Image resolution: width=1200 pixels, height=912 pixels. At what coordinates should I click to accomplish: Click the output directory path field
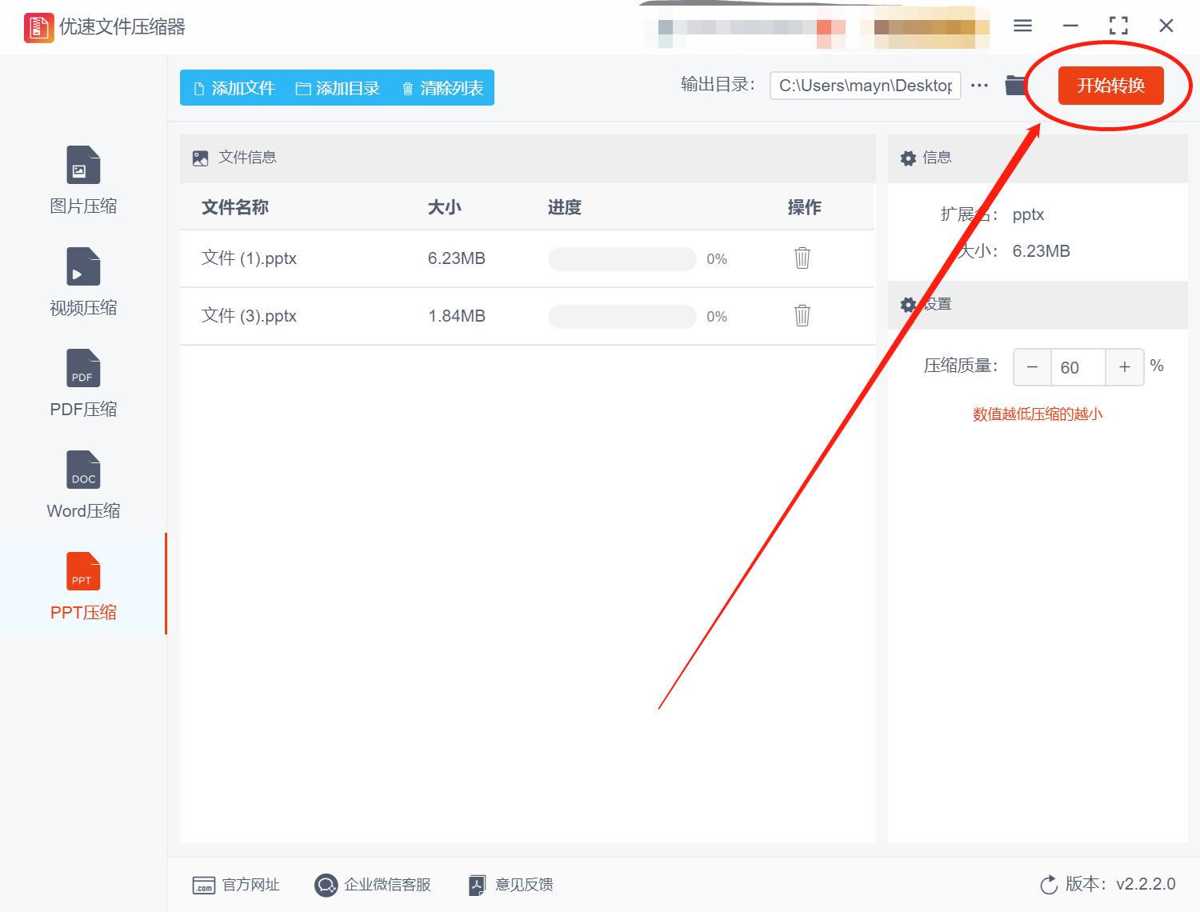click(864, 85)
